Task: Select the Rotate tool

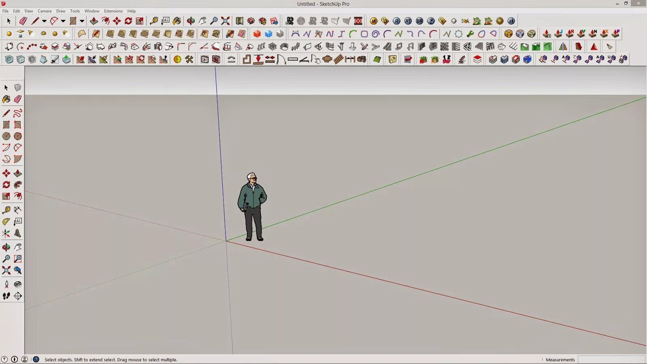Action: 128,21
